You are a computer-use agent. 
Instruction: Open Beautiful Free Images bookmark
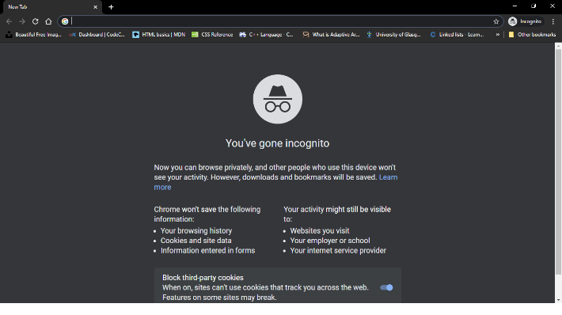point(34,34)
